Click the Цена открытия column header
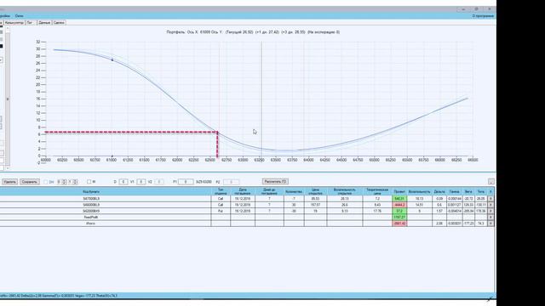Viewport: 545px width, 306px height. click(x=315, y=191)
